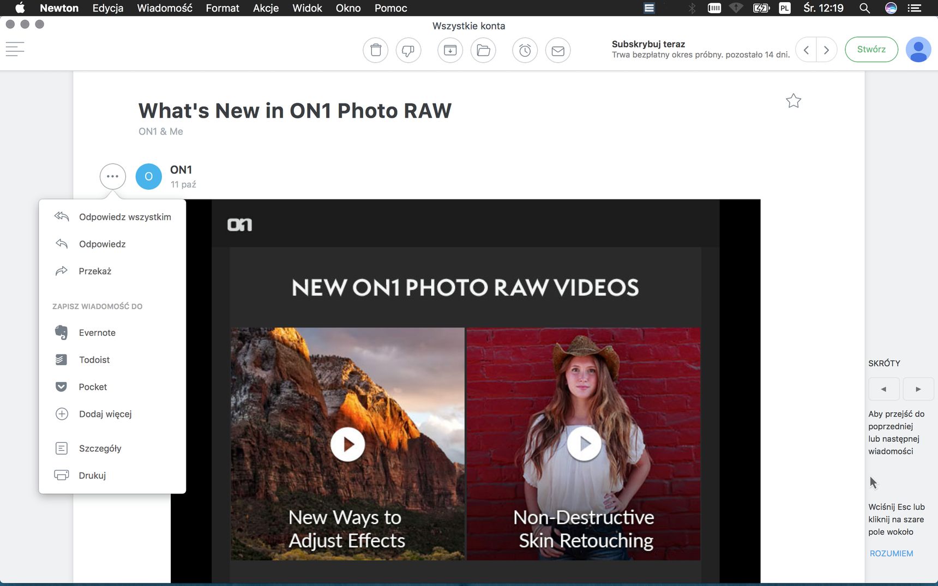Viewport: 938px width, 586px height.
Task: Snooze the email with the clock icon
Action: [x=525, y=50]
